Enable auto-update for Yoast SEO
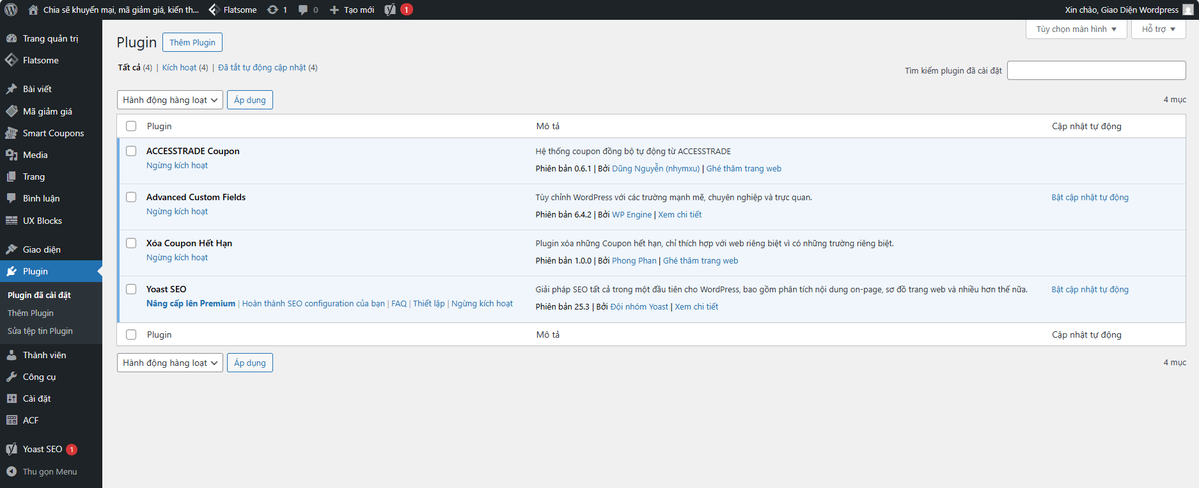The width and height of the screenshot is (1199, 488). point(1090,289)
